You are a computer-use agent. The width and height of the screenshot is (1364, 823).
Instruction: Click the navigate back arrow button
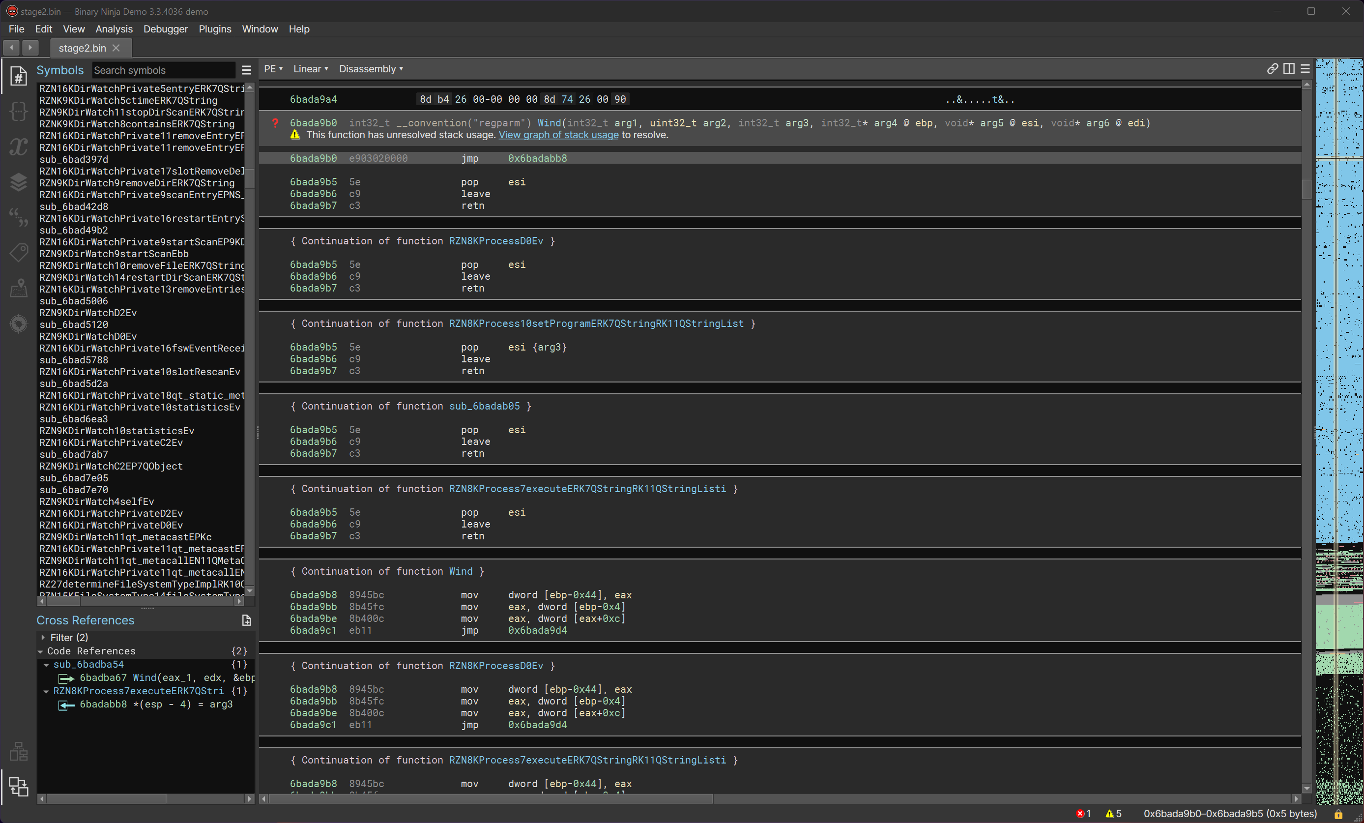pyautogui.click(x=12, y=48)
